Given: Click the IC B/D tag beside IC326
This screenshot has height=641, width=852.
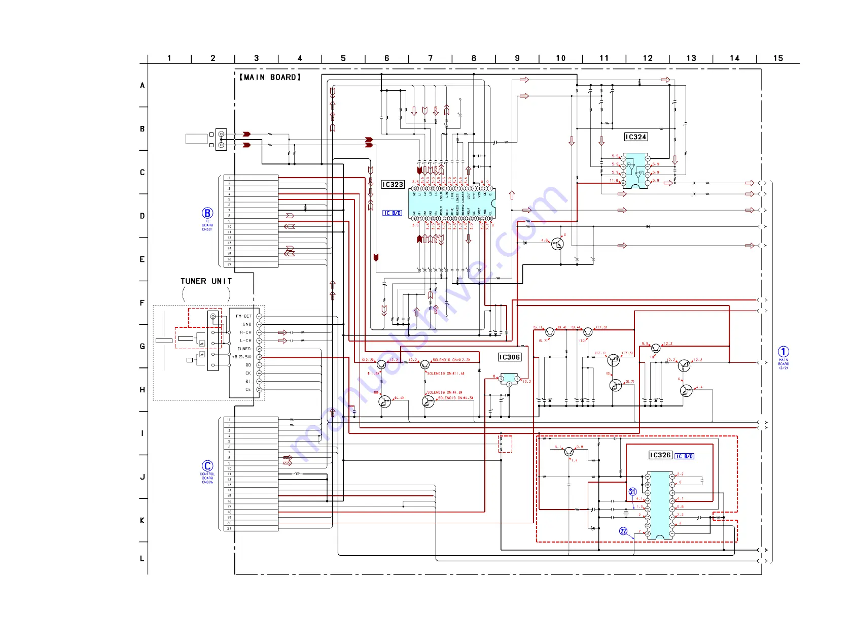Looking at the screenshot, I should click(685, 456).
